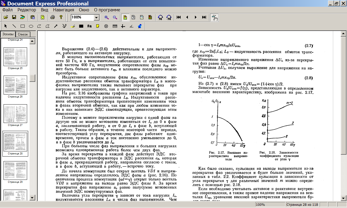Click the refresh document icon
The width and height of the screenshot is (347, 208).
[x=43, y=17]
